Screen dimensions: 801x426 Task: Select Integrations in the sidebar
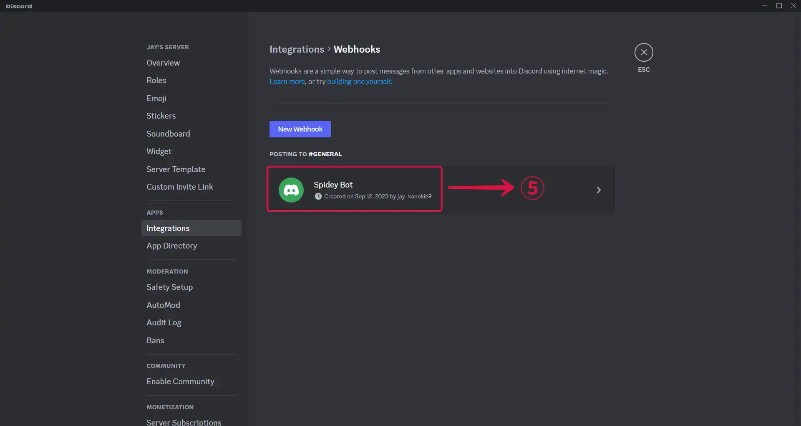(191, 228)
